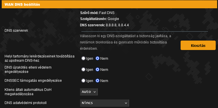Click the DNS adatvédelmi protokoll label
The image size is (218, 108).
click(x=26, y=103)
